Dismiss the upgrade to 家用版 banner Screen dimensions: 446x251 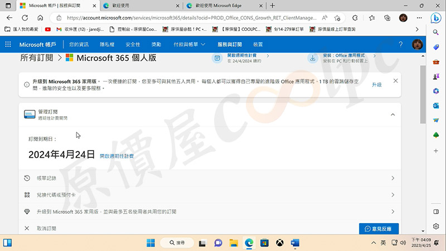pos(395,81)
